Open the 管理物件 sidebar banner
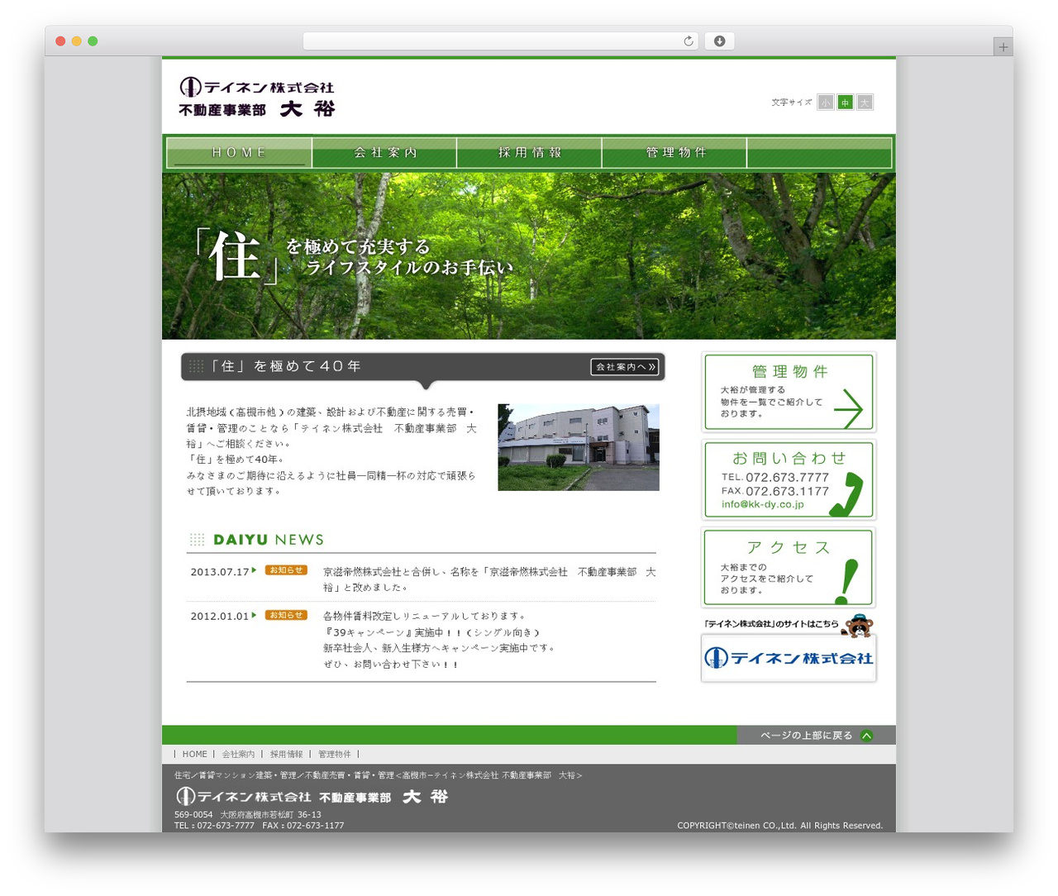Screen dimensions: 1058x896 pyautogui.click(x=789, y=393)
